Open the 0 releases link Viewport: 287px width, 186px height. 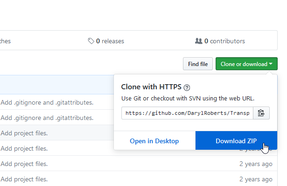tap(106, 41)
